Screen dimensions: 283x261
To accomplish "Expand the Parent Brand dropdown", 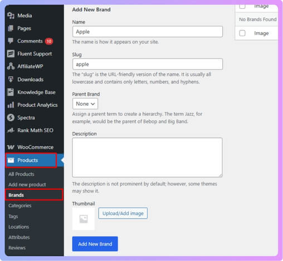I will 85,104.
